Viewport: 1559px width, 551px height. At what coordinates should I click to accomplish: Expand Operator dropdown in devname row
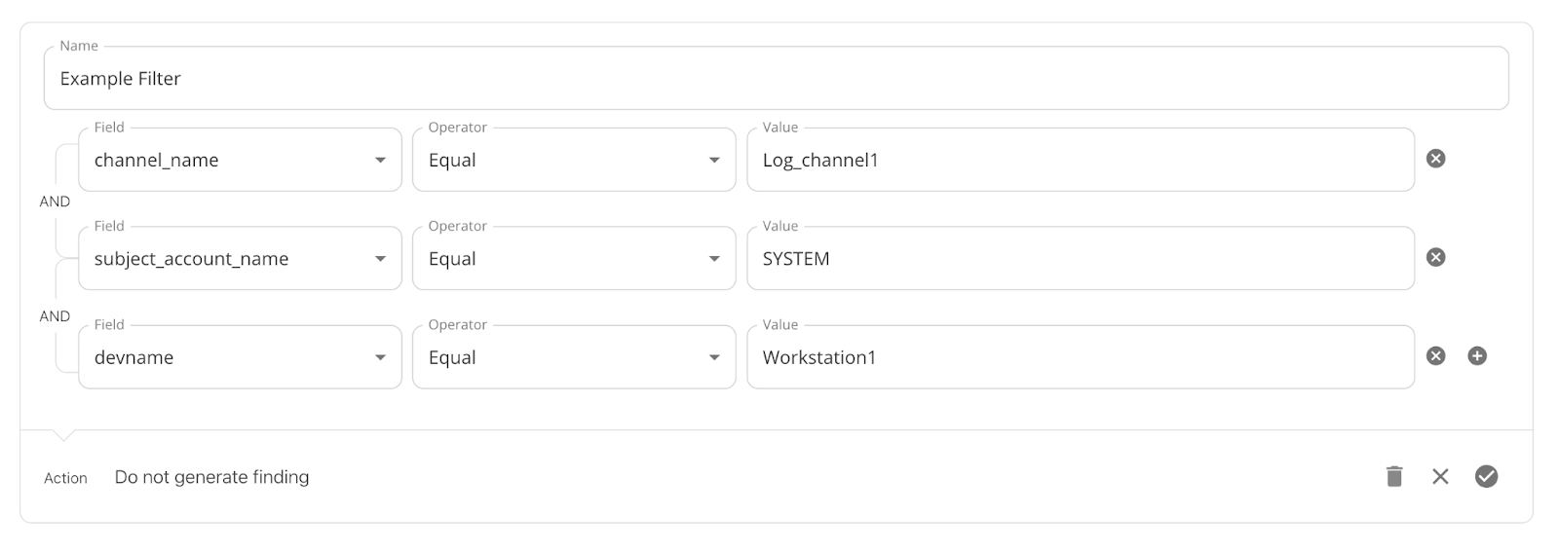point(574,357)
